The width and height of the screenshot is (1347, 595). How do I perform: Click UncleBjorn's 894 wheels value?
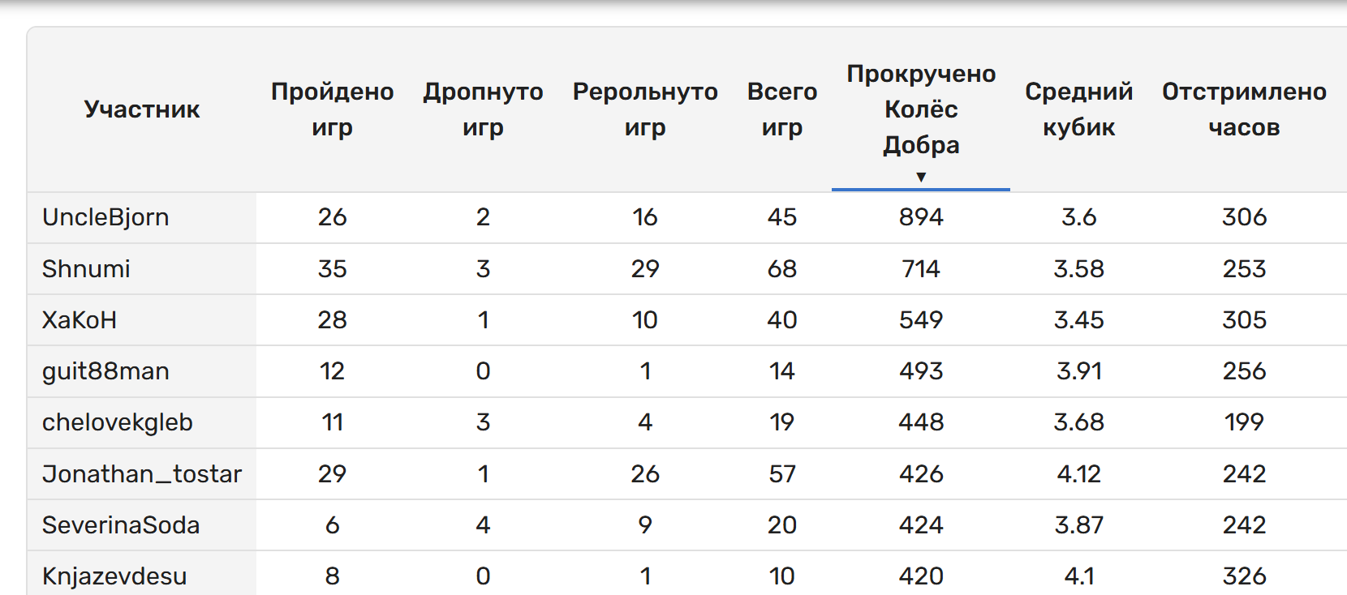pyautogui.click(x=921, y=217)
